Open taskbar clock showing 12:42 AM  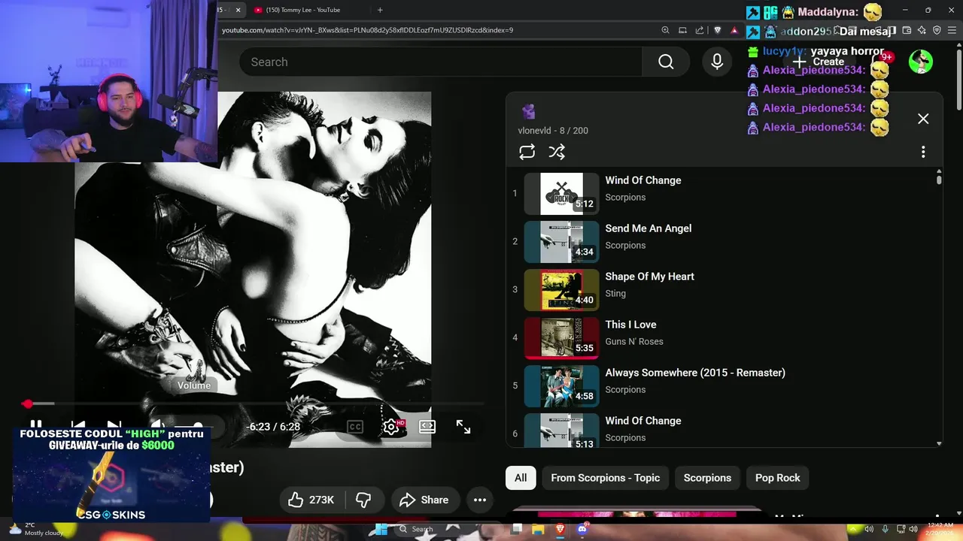(x=940, y=529)
